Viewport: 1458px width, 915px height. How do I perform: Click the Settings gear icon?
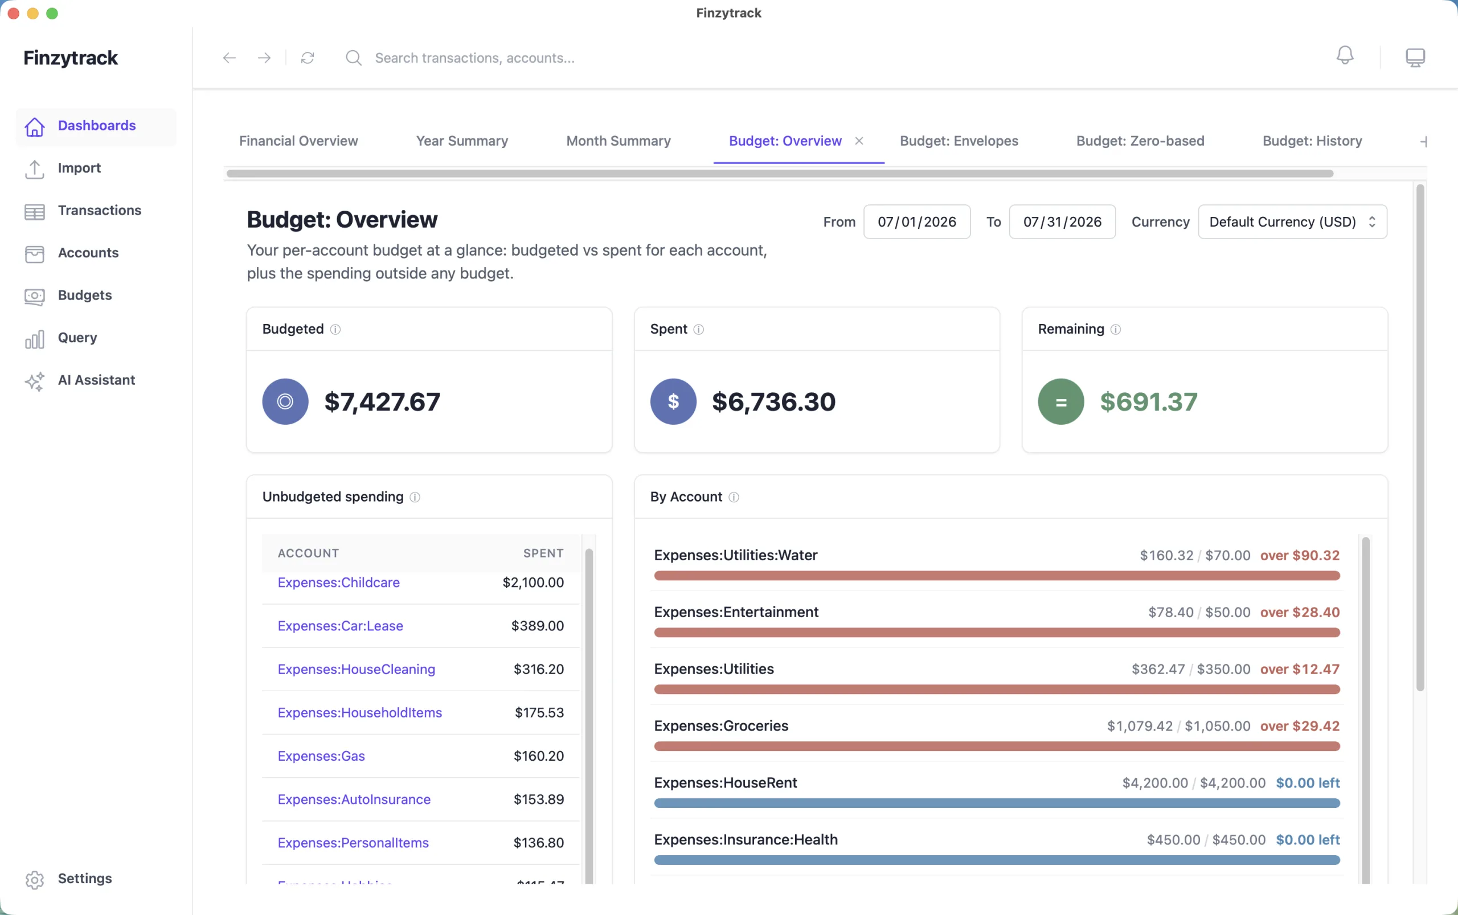click(35, 879)
